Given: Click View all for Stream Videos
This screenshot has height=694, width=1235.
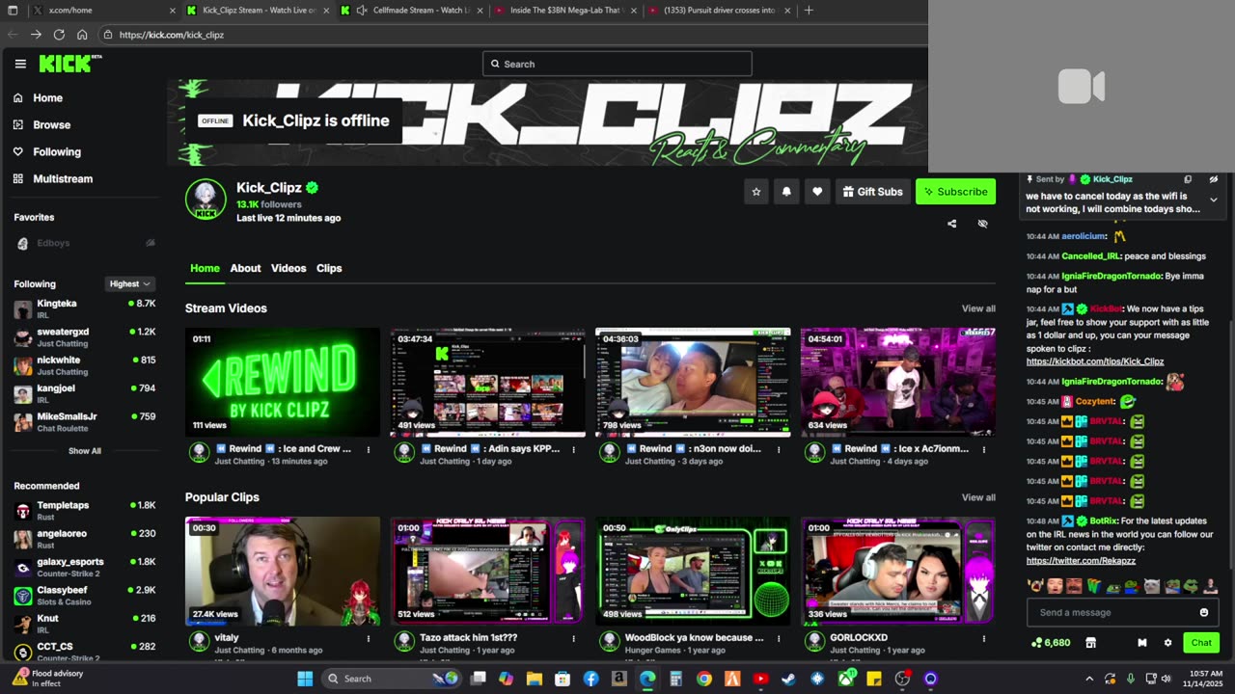Looking at the screenshot, I should point(978,308).
